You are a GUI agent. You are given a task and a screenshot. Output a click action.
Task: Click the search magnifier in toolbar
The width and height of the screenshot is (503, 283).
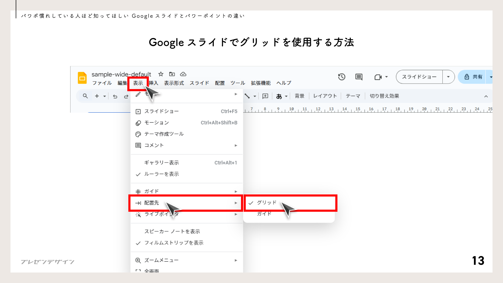tap(85, 96)
